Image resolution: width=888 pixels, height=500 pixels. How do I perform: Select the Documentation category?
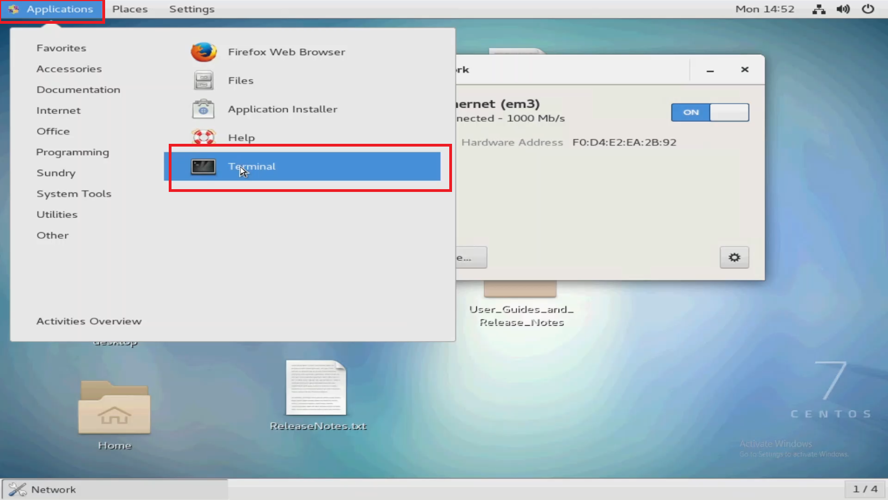click(79, 90)
